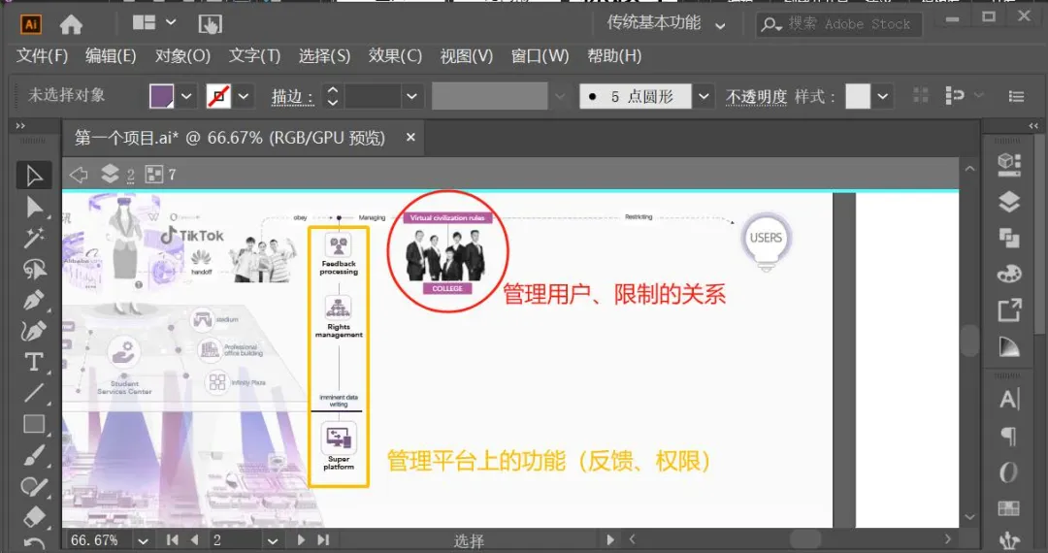The width and height of the screenshot is (1048, 553).
Task: Open the zoom level 66.67% dropdown
Action: [143, 540]
